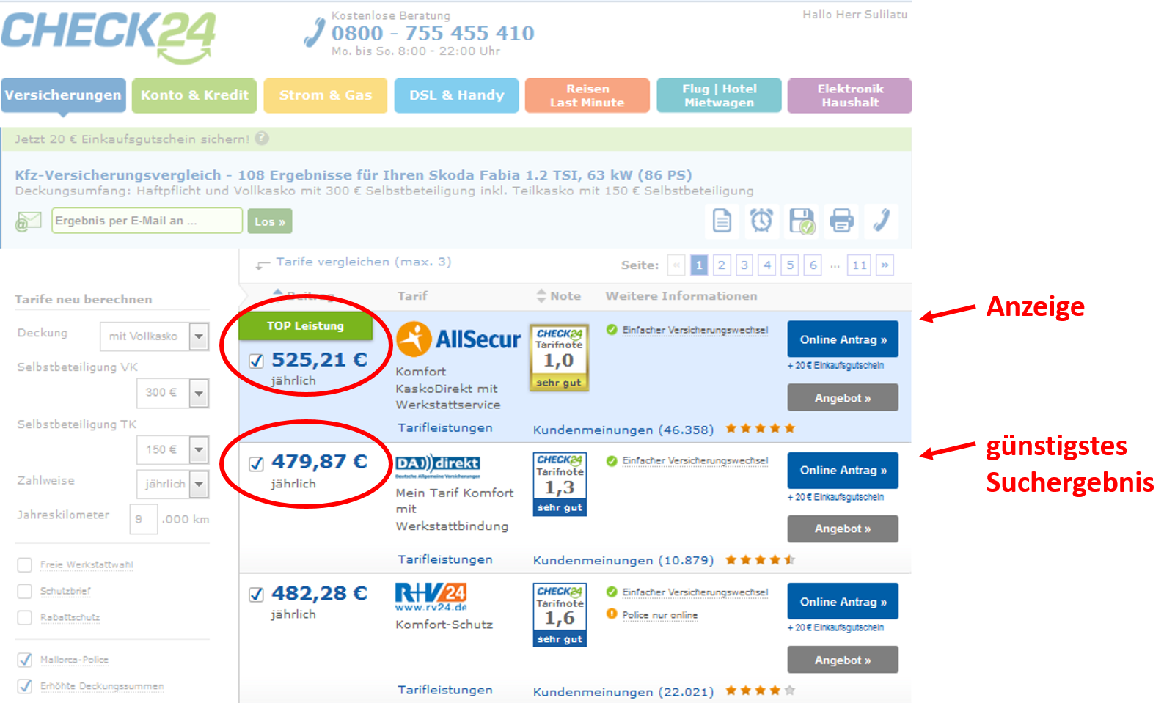Open the DSL & Handy tab
Image resolution: width=1175 pixels, height=703 pixels.
[456, 95]
